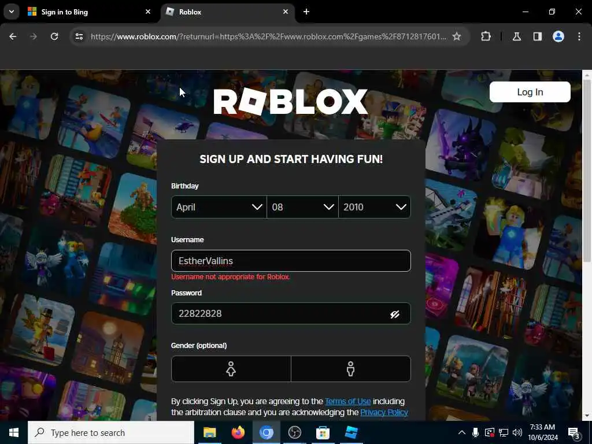Open the notification center icon
Viewport: 592px width, 444px height.
tap(573, 432)
